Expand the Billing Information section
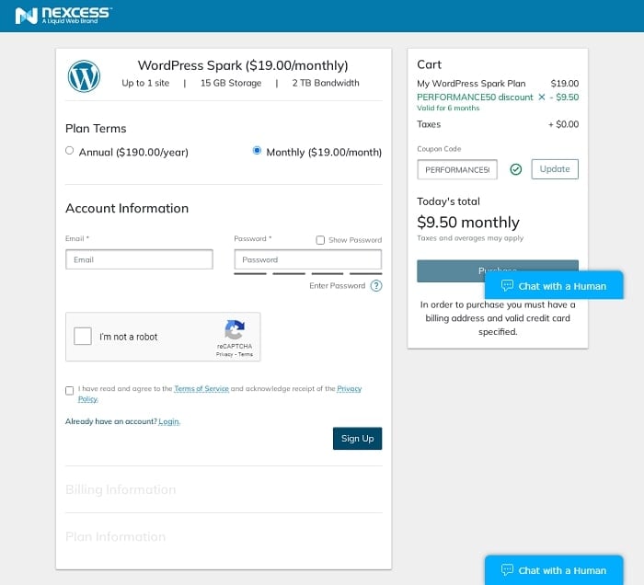This screenshot has width=644, height=585. point(121,489)
